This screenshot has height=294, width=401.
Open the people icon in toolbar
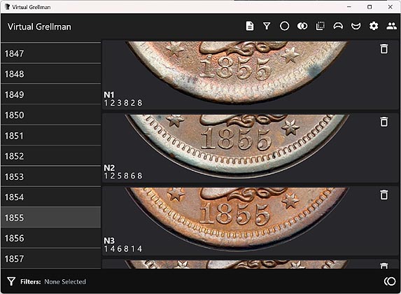click(391, 26)
